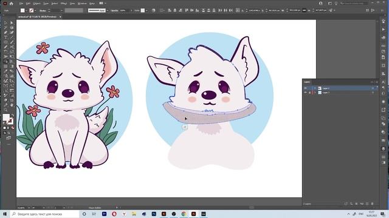
Task: Open the stroke color dropdown arrow
Action: (35, 11)
